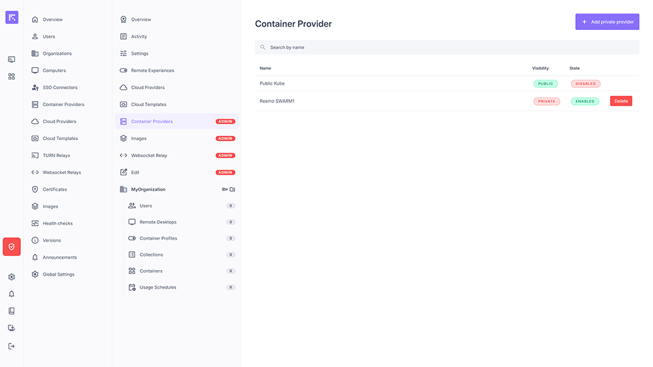Screen dimensions: 653x367
Task: Click the key icon next to MyOrganization
Action: (x=225, y=190)
